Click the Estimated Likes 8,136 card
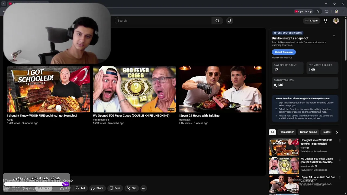This screenshot has height=195, width=347. coord(305,83)
